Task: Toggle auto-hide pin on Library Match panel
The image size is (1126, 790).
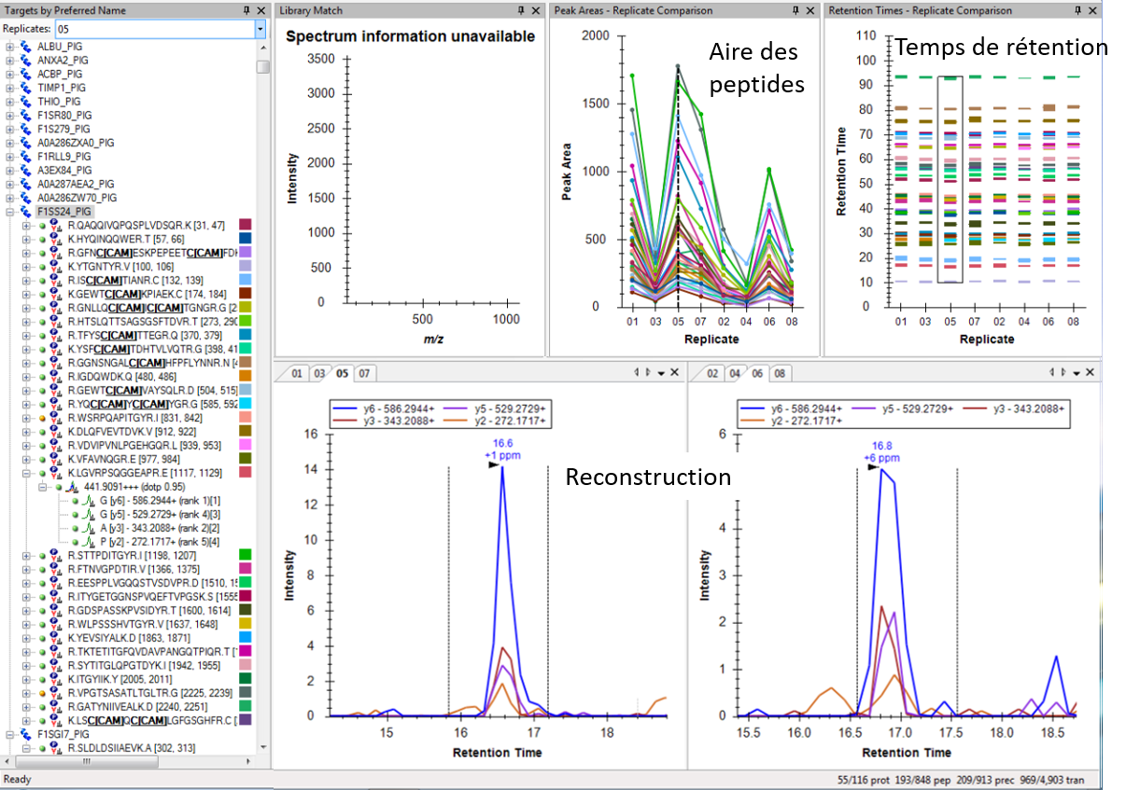Action: (x=520, y=10)
